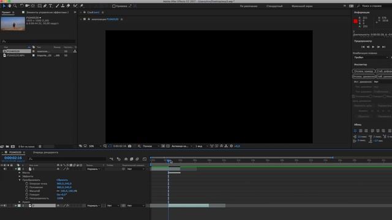Image resolution: width=392 pixels, height=220 pixels.
Task: Select the Clone Stamp tool
Action: 62,5
